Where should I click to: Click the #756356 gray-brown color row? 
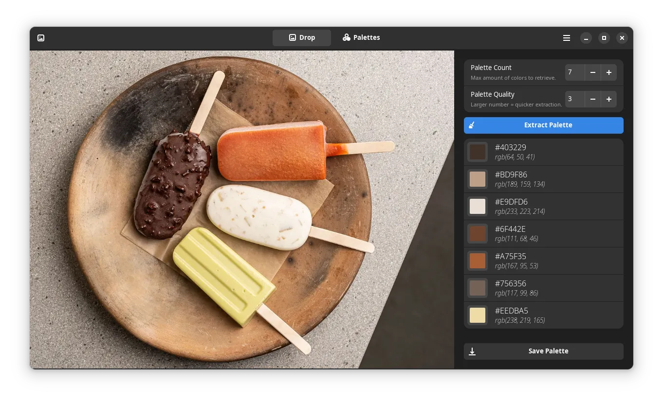[543, 288]
